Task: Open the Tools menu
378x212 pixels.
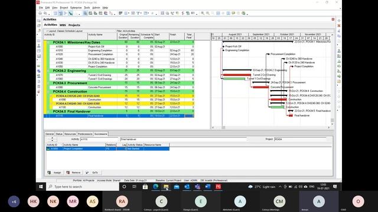Action: pos(87,8)
